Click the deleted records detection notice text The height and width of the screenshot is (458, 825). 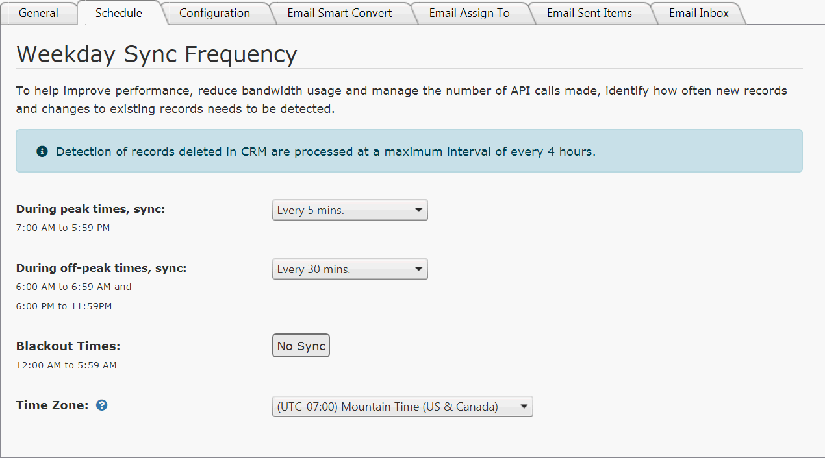tap(325, 151)
